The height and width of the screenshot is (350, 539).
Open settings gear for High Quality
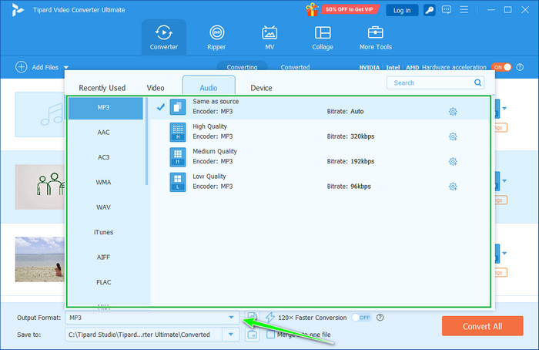tap(453, 136)
